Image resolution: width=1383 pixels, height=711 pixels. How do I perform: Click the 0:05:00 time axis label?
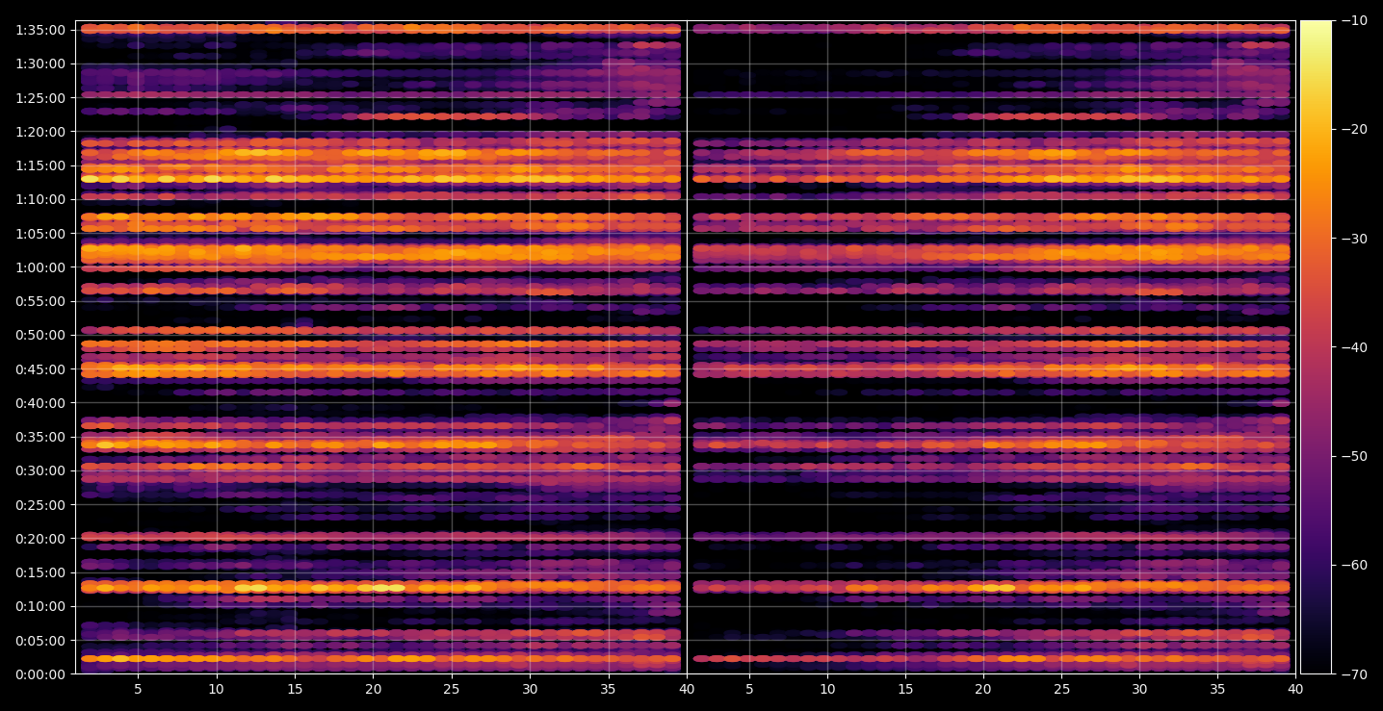(x=40, y=641)
